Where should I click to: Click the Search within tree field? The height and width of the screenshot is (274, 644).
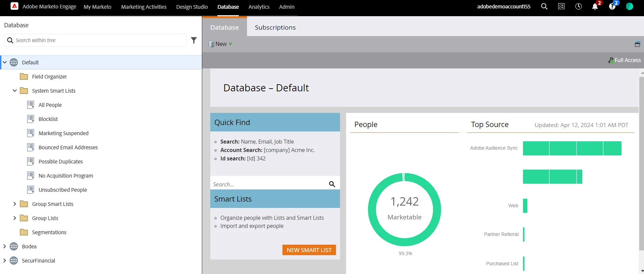point(95,40)
